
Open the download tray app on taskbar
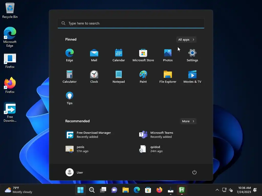click(x=171, y=190)
